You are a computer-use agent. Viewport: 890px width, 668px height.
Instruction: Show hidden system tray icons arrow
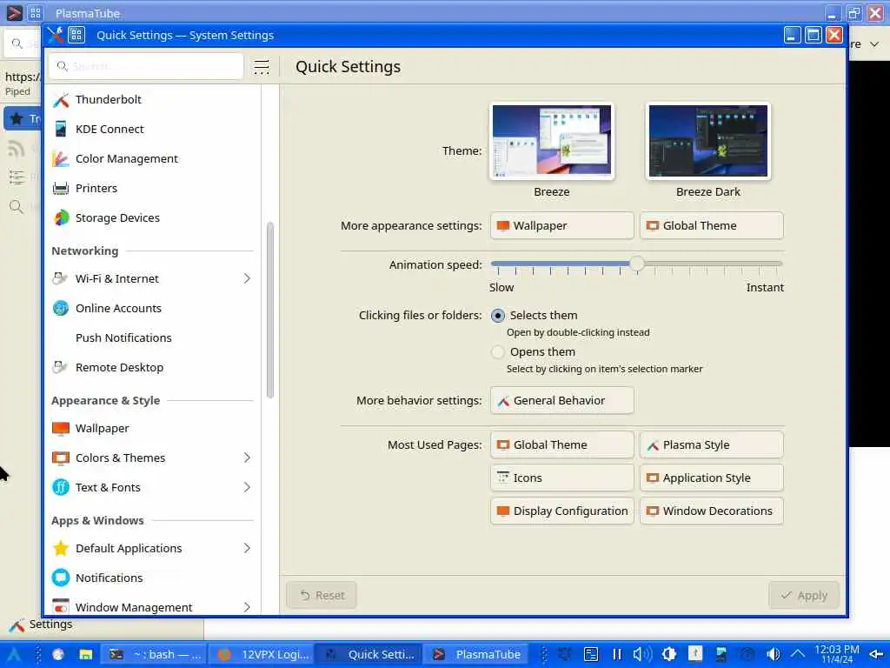click(798, 654)
